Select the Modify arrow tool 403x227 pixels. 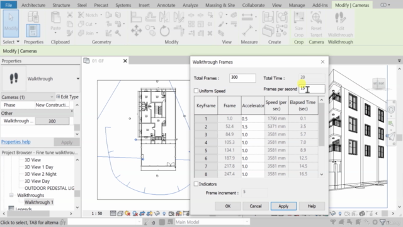11,24
